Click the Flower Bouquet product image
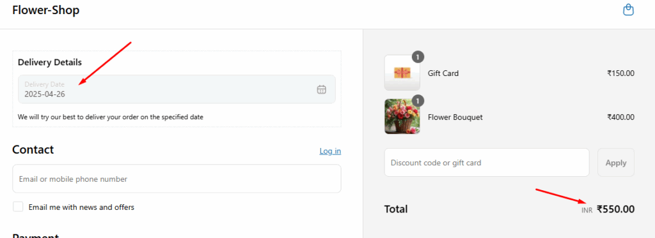655x238 pixels. pos(402,117)
